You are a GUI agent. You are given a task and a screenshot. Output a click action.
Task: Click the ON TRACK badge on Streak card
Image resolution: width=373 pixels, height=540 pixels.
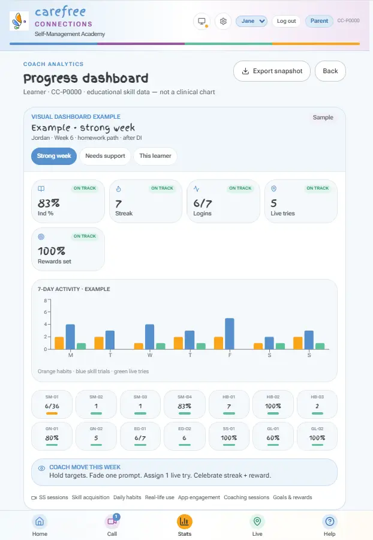click(163, 188)
